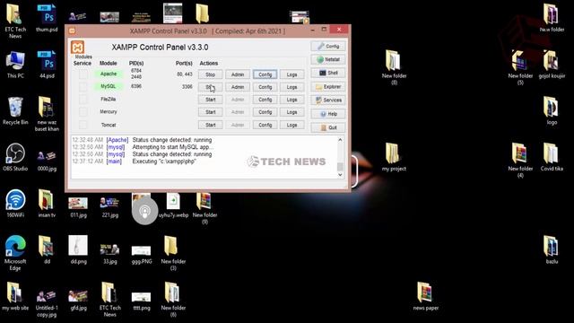Toggle MySQL service checkbox
This screenshot has height=323, width=574.
(83, 87)
